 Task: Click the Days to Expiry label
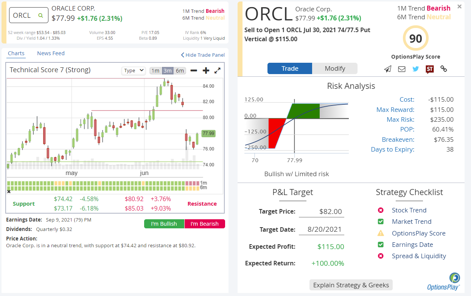(393, 149)
